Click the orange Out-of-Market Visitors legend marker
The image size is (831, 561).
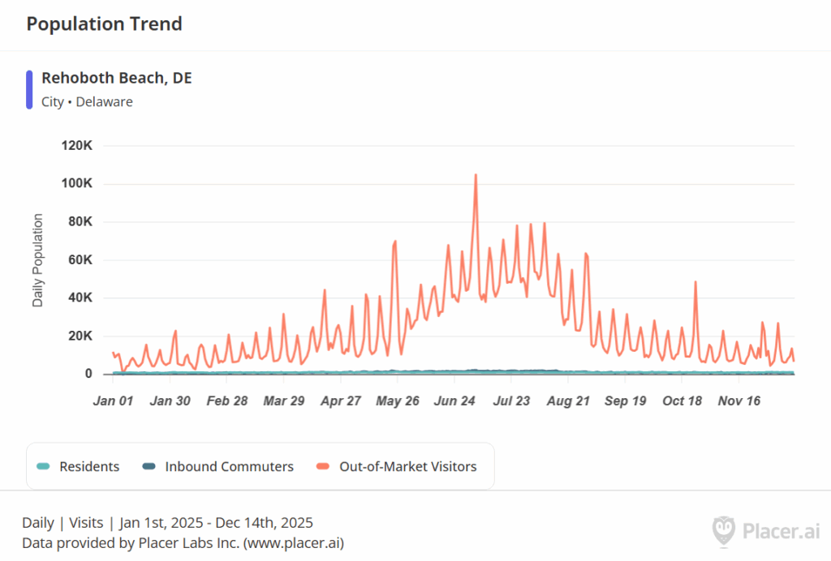pyautogui.click(x=323, y=466)
